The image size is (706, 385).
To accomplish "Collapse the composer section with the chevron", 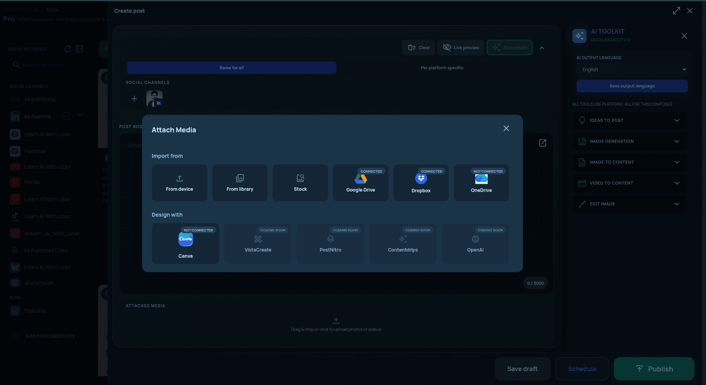I will click(x=542, y=48).
